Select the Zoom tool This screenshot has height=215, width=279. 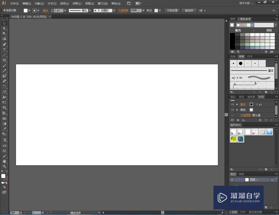coord(4,166)
